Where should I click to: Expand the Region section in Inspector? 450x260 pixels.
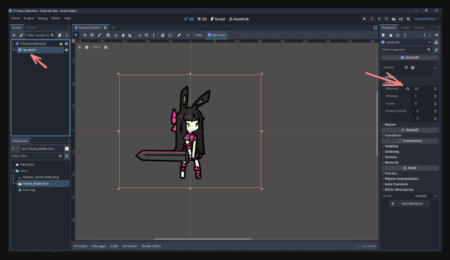(390, 125)
